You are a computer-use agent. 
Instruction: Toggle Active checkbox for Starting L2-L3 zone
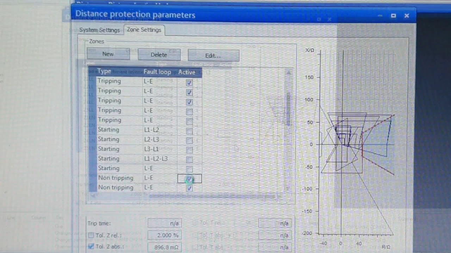click(x=190, y=141)
